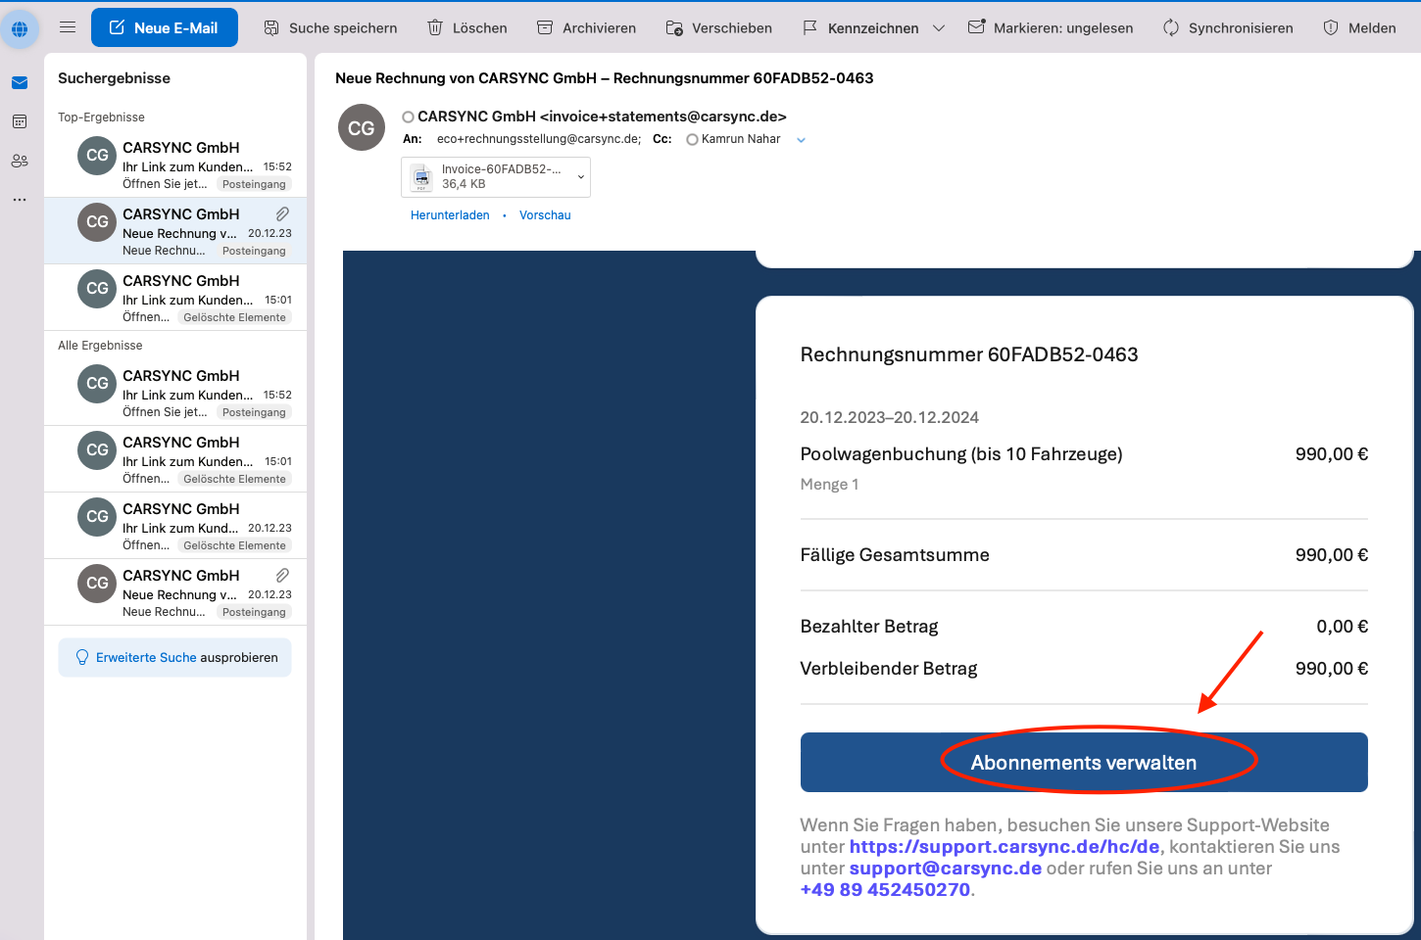Click the Poolwagenbuchung (bis 10 Fahrzeuge) line

coord(961,454)
